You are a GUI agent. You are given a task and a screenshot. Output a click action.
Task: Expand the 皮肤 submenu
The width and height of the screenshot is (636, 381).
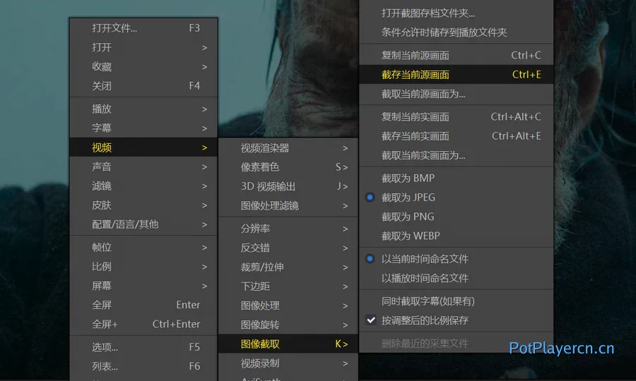click(143, 205)
